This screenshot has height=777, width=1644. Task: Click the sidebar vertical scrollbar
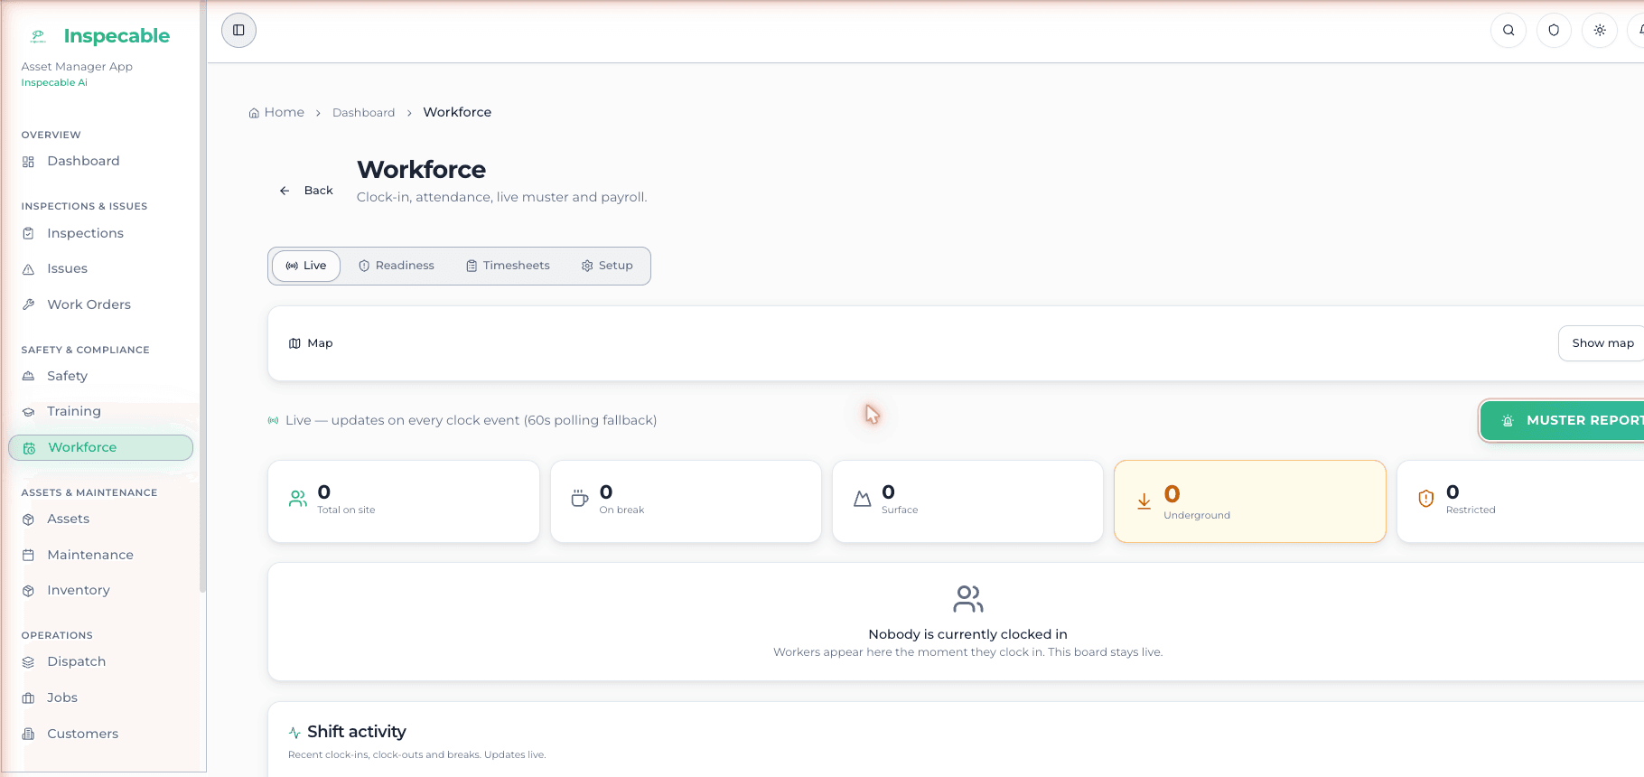click(x=203, y=298)
